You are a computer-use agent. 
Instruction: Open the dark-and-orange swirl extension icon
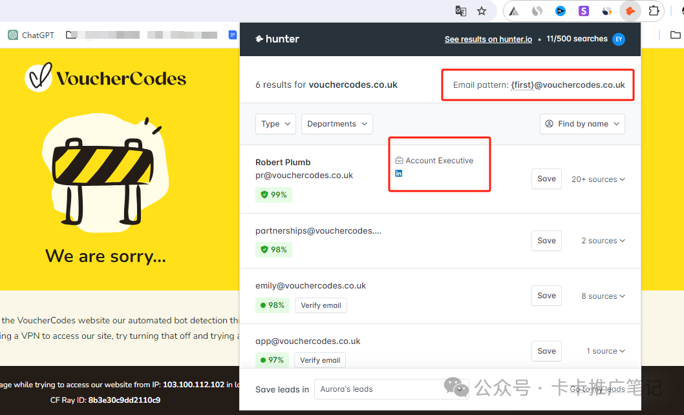click(607, 12)
